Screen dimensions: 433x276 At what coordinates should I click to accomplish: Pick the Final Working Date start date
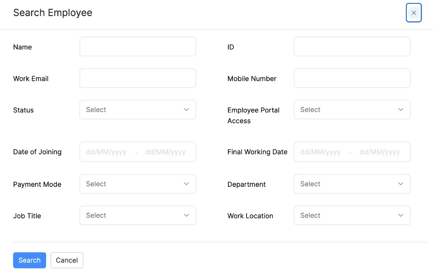tap(321, 152)
